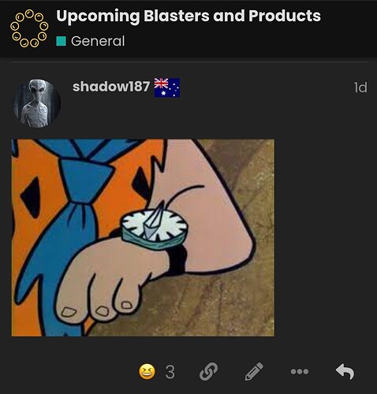Click the 1d post timestamp
The width and height of the screenshot is (377, 394).
(360, 87)
